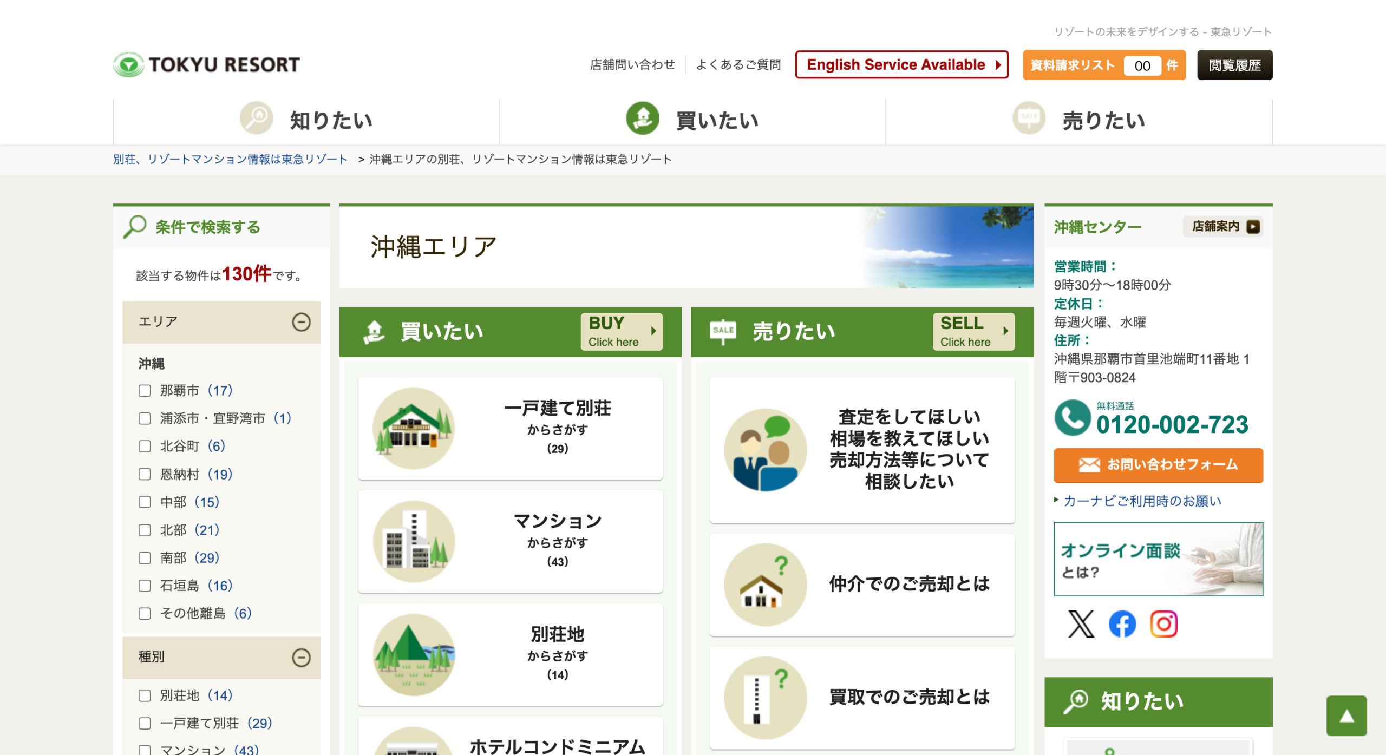Check the 北部 (21) checkbox
This screenshot has width=1386, height=755.
coord(145,530)
